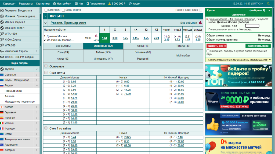Image resolution: width=275 pixels, height=154 pixels.
Task: Enable Пари в один клик checkbox
Action: pyautogui.click(x=200, y=10)
